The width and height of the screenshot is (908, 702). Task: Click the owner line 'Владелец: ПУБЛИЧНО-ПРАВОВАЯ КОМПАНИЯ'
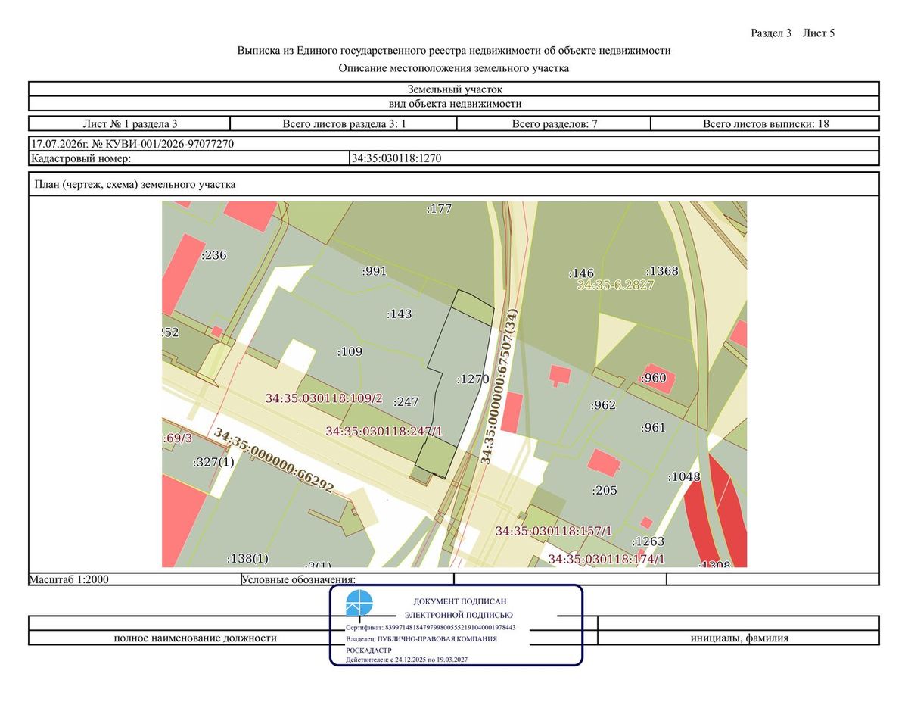421,638
